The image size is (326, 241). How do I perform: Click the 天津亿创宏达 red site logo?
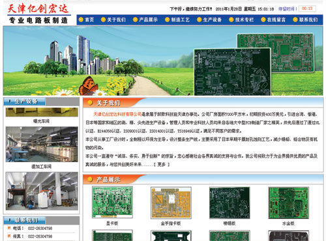38,9
